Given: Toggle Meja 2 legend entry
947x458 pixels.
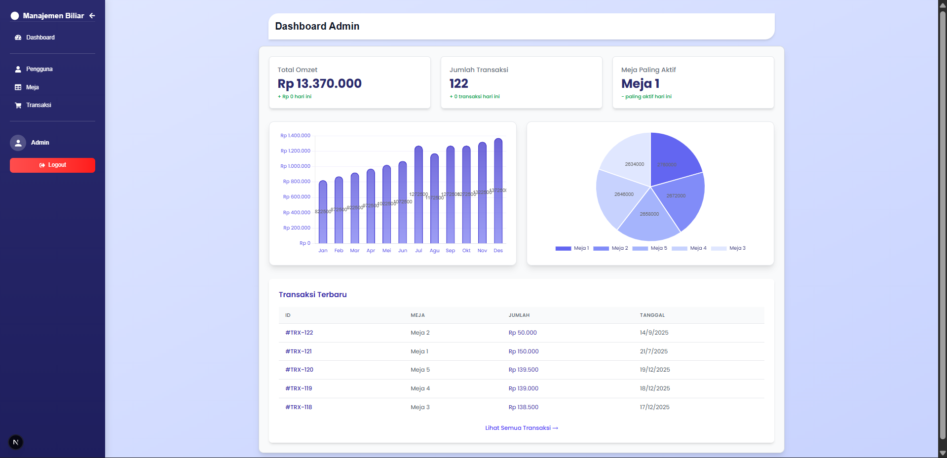Looking at the screenshot, I should [x=611, y=248].
